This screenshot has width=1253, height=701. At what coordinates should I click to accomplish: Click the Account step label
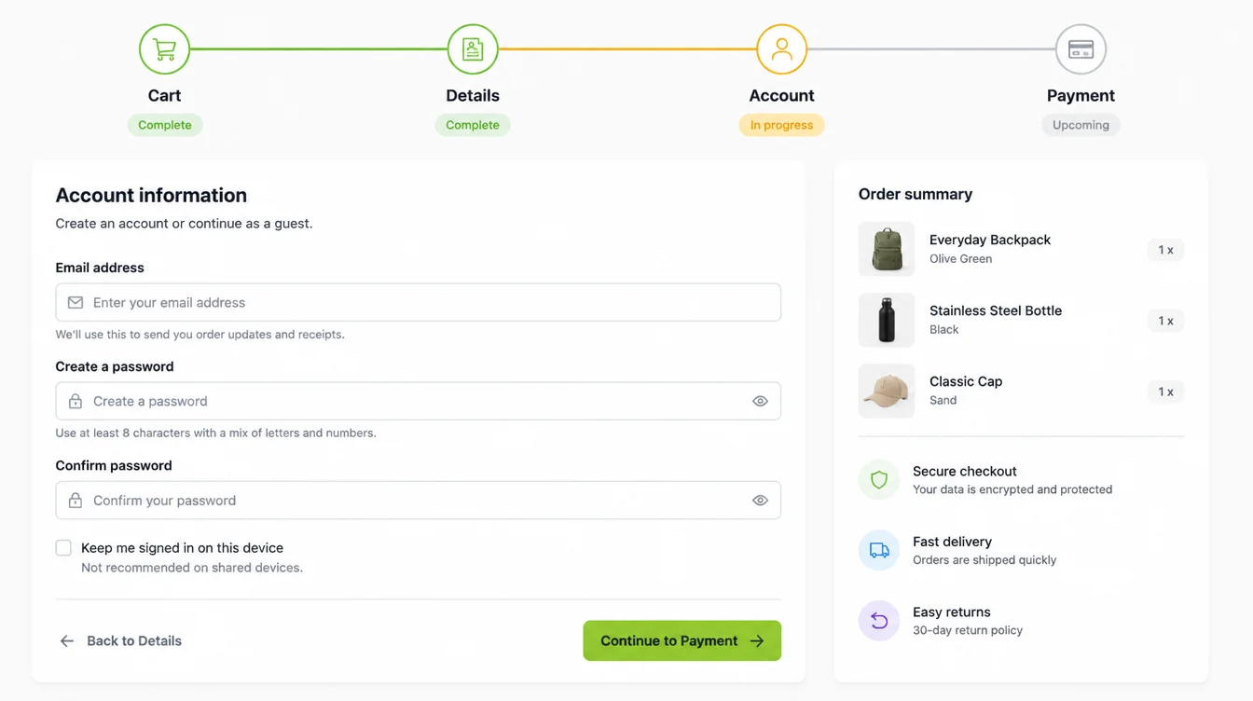[781, 96]
